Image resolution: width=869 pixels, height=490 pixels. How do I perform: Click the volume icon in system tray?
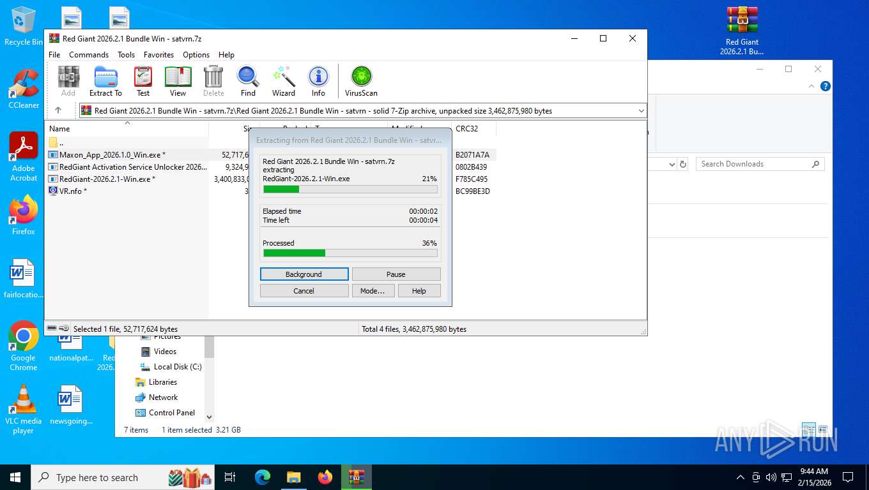tap(771, 477)
